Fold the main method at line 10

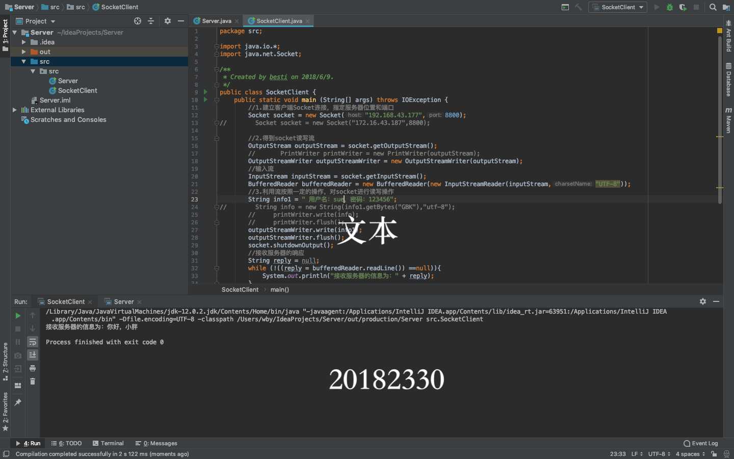[x=217, y=100]
